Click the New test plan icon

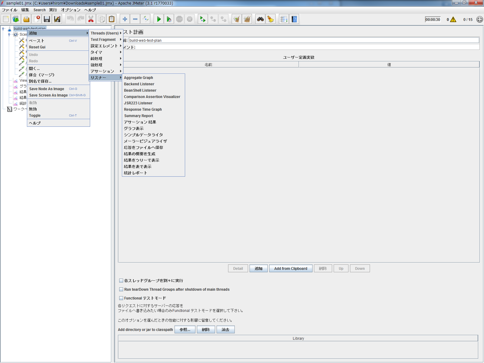coord(6,19)
